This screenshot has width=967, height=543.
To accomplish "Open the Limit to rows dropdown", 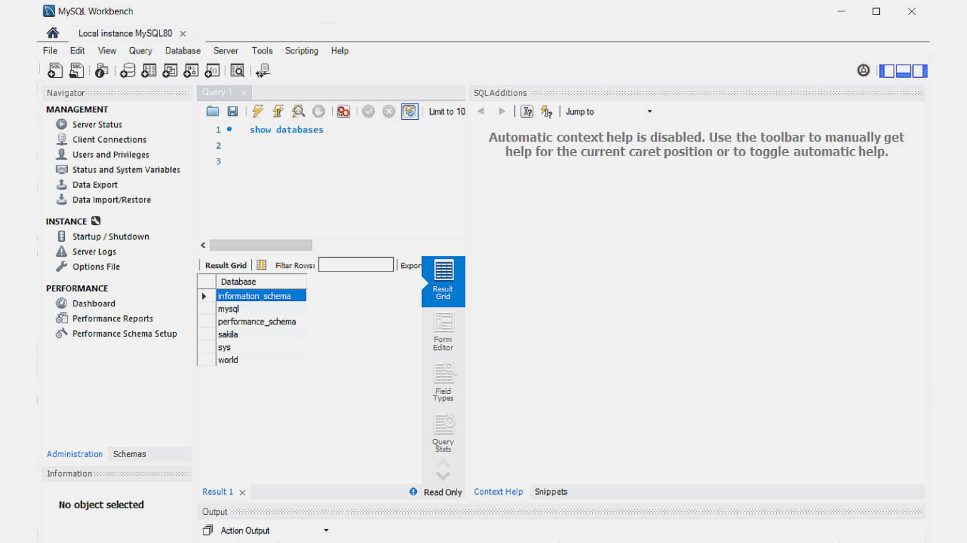I will click(x=447, y=112).
